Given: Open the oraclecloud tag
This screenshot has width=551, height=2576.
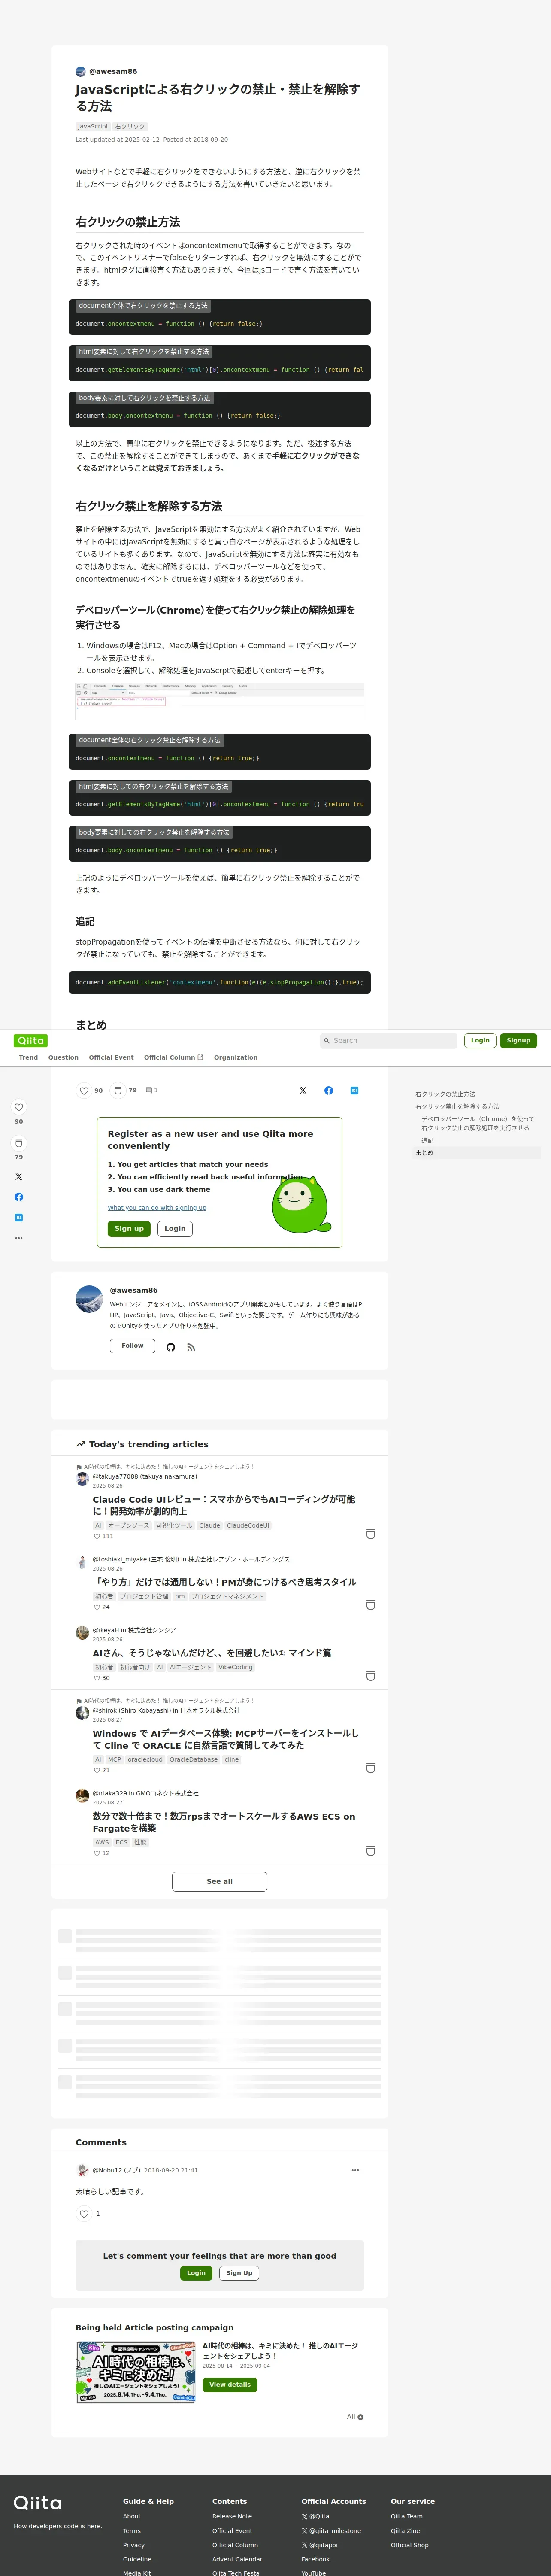Looking at the screenshot, I should [x=145, y=1759].
